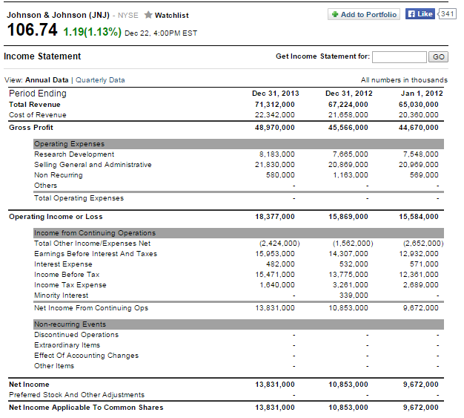Click total revenue value 71,312,000
Screen dimensions: 464x418
coord(274,105)
